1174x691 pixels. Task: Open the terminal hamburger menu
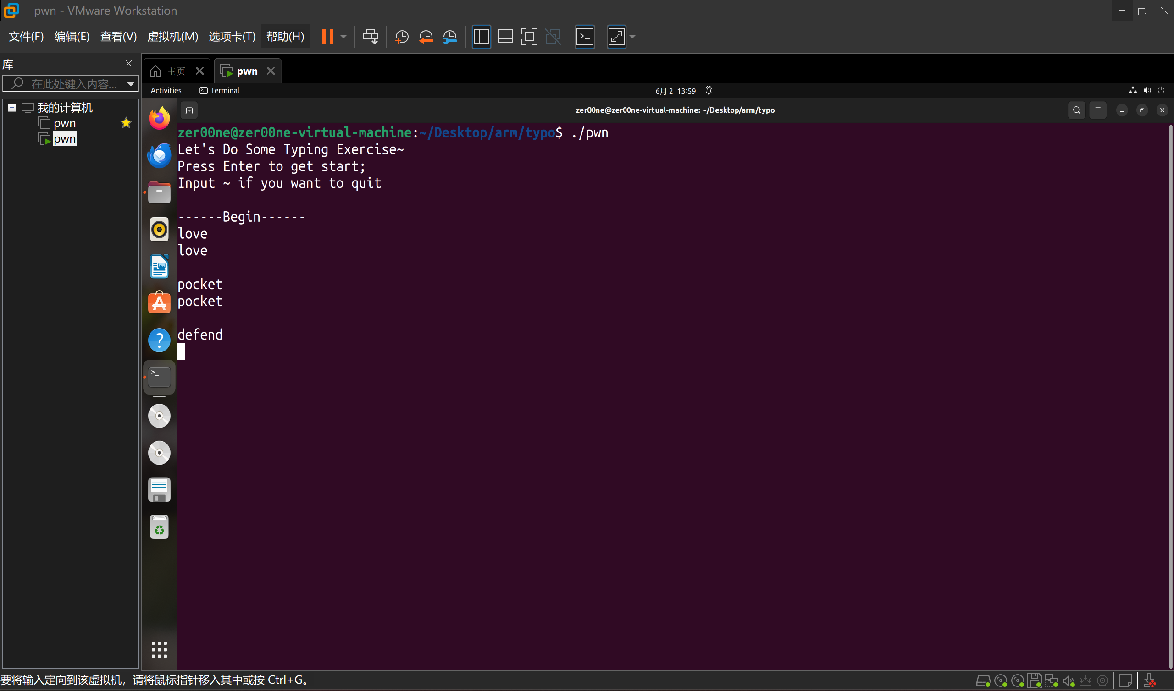click(x=1097, y=110)
